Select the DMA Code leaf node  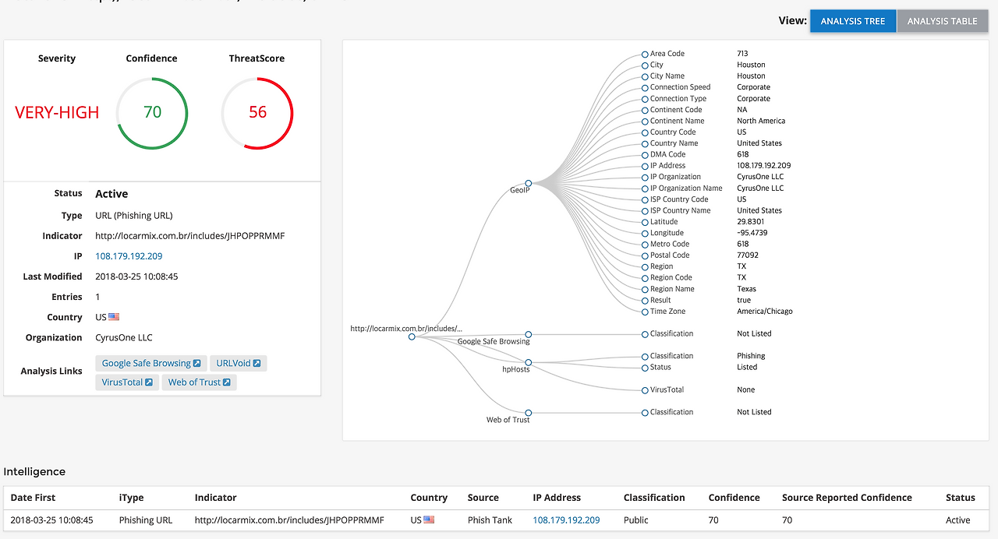point(645,155)
